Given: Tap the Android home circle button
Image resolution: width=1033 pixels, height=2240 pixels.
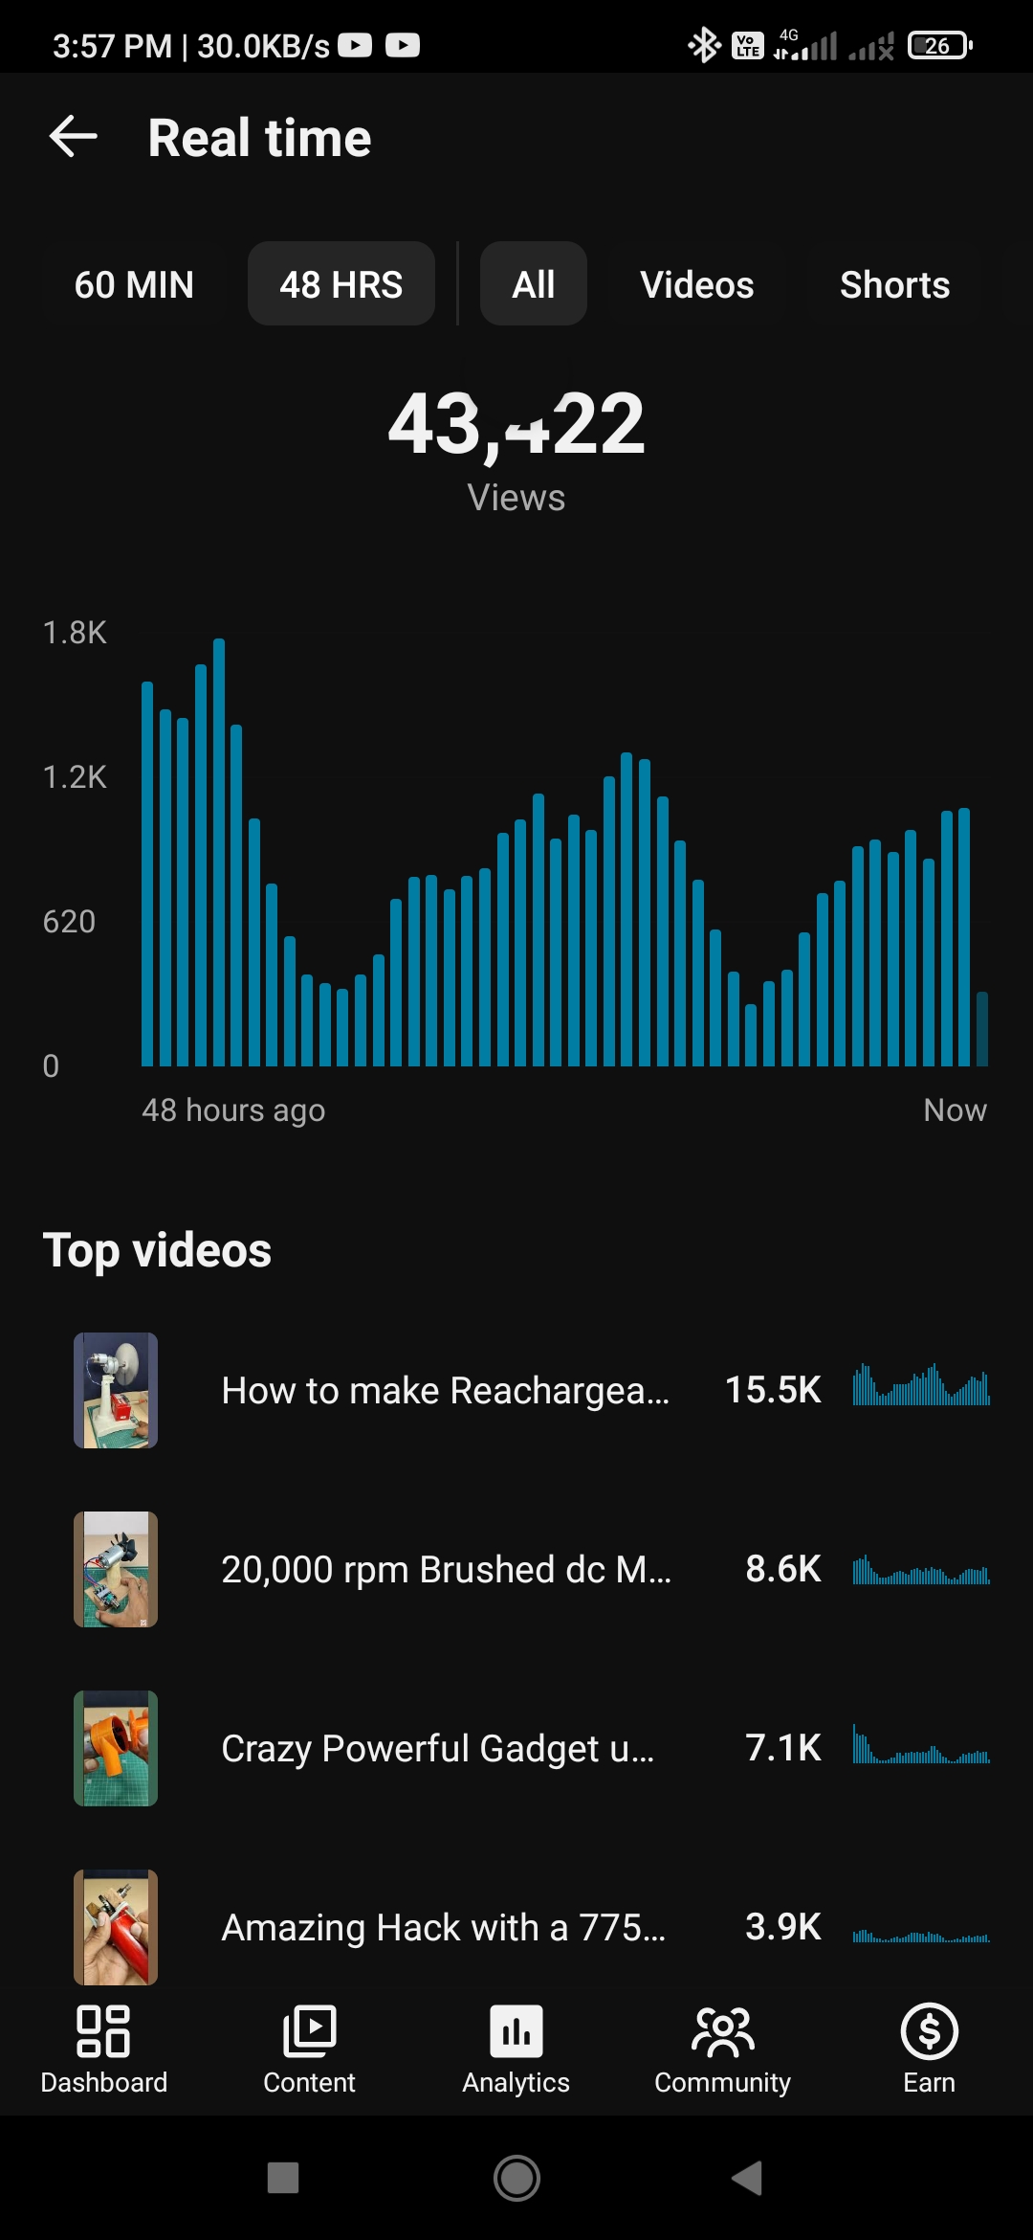Looking at the screenshot, I should 516,2178.
